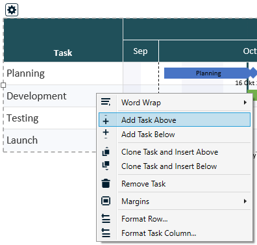Image resolution: width=257 pixels, height=245 pixels.
Task: Open Format Row... dialog entry
Action: (175, 219)
